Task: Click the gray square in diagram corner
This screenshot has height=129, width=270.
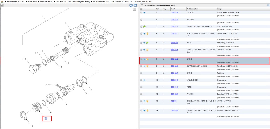Action: point(135,9)
